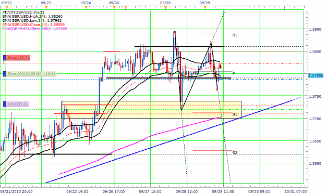Click the current price tag 1.57955
The height and width of the screenshot is (195, 326).
[x=316, y=75]
